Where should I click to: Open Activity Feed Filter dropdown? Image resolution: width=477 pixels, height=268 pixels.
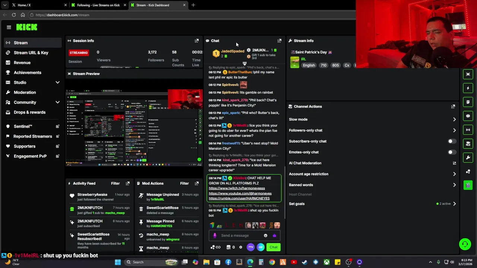(x=115, y=183)
